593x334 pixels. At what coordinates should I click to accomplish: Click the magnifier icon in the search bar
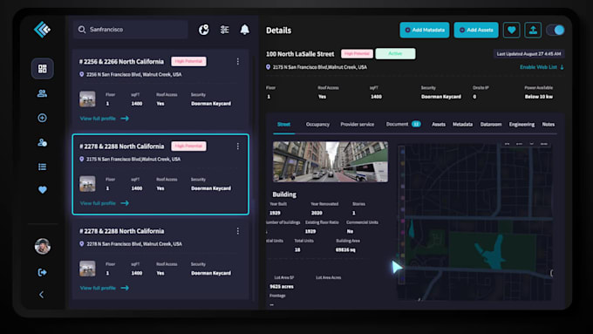click(x=82, y=30)
